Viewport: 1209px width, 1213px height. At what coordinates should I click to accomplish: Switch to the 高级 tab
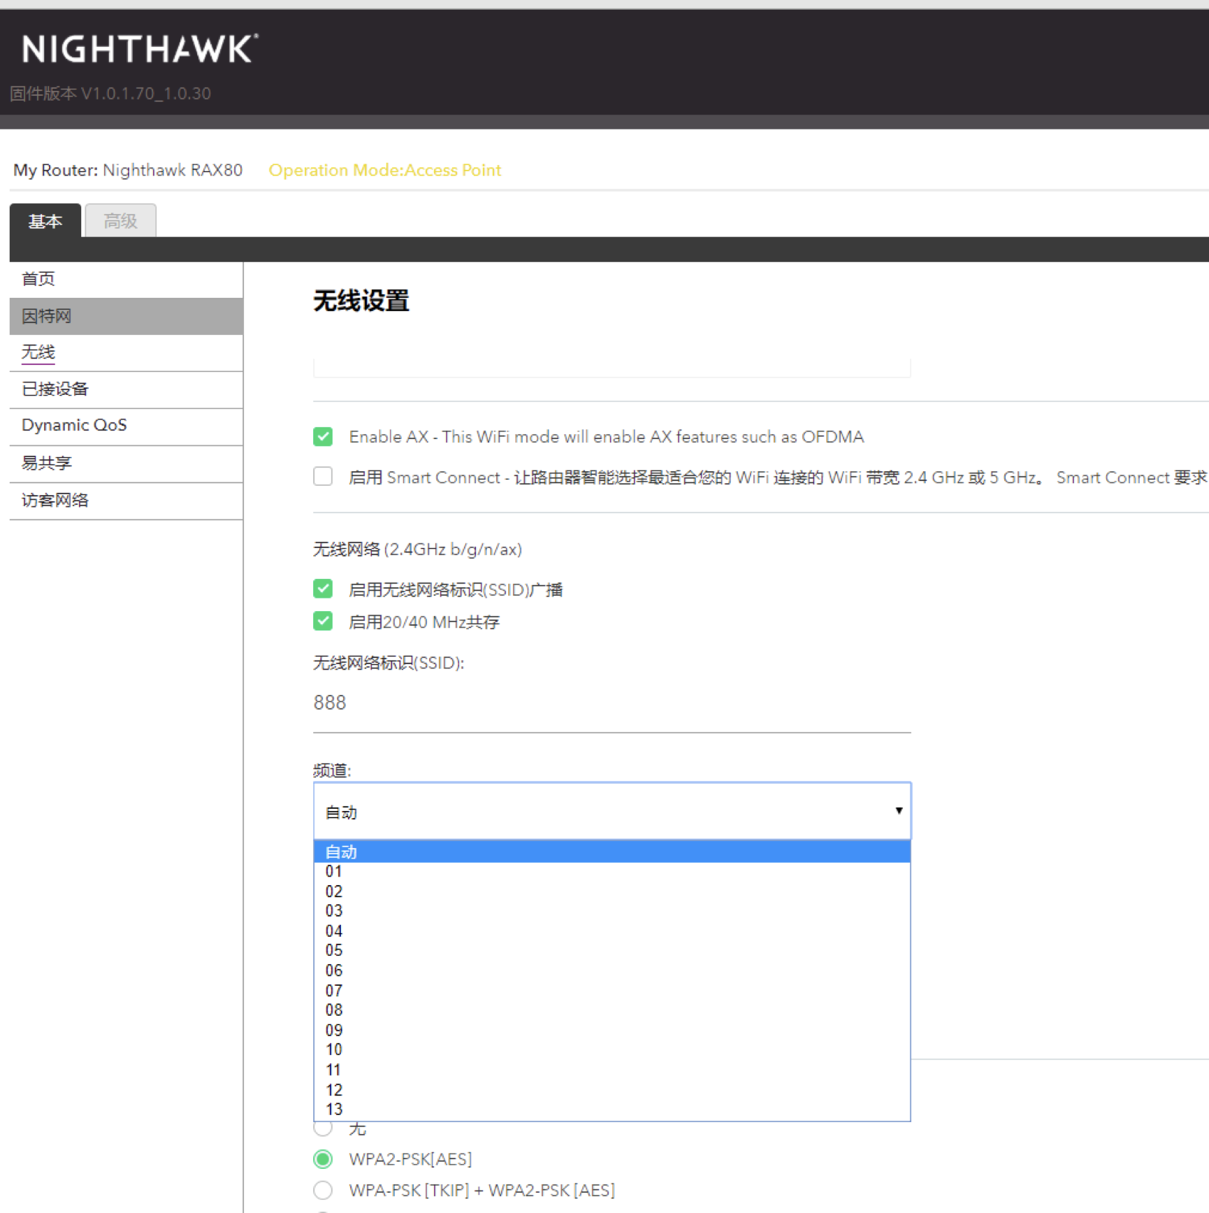point(120,221)
